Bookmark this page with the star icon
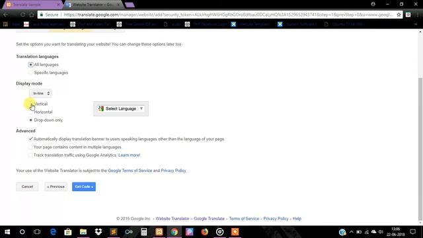Screen dimensions: 423x238 (x=399, y=15)
